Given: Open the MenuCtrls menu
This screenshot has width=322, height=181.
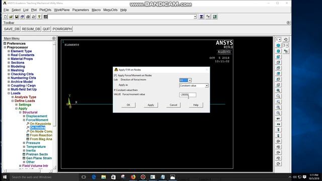Looking at the screenshot, I should 110,10.
